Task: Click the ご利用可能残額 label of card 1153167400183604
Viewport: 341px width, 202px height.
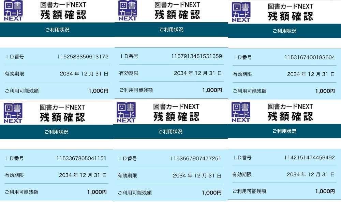Action: pos(250,91)
